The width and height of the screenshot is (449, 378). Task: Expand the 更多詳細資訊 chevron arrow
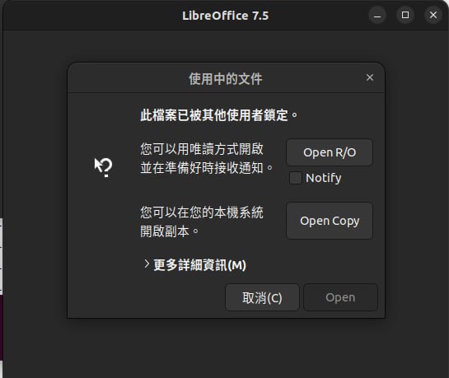tap(147, 264)
